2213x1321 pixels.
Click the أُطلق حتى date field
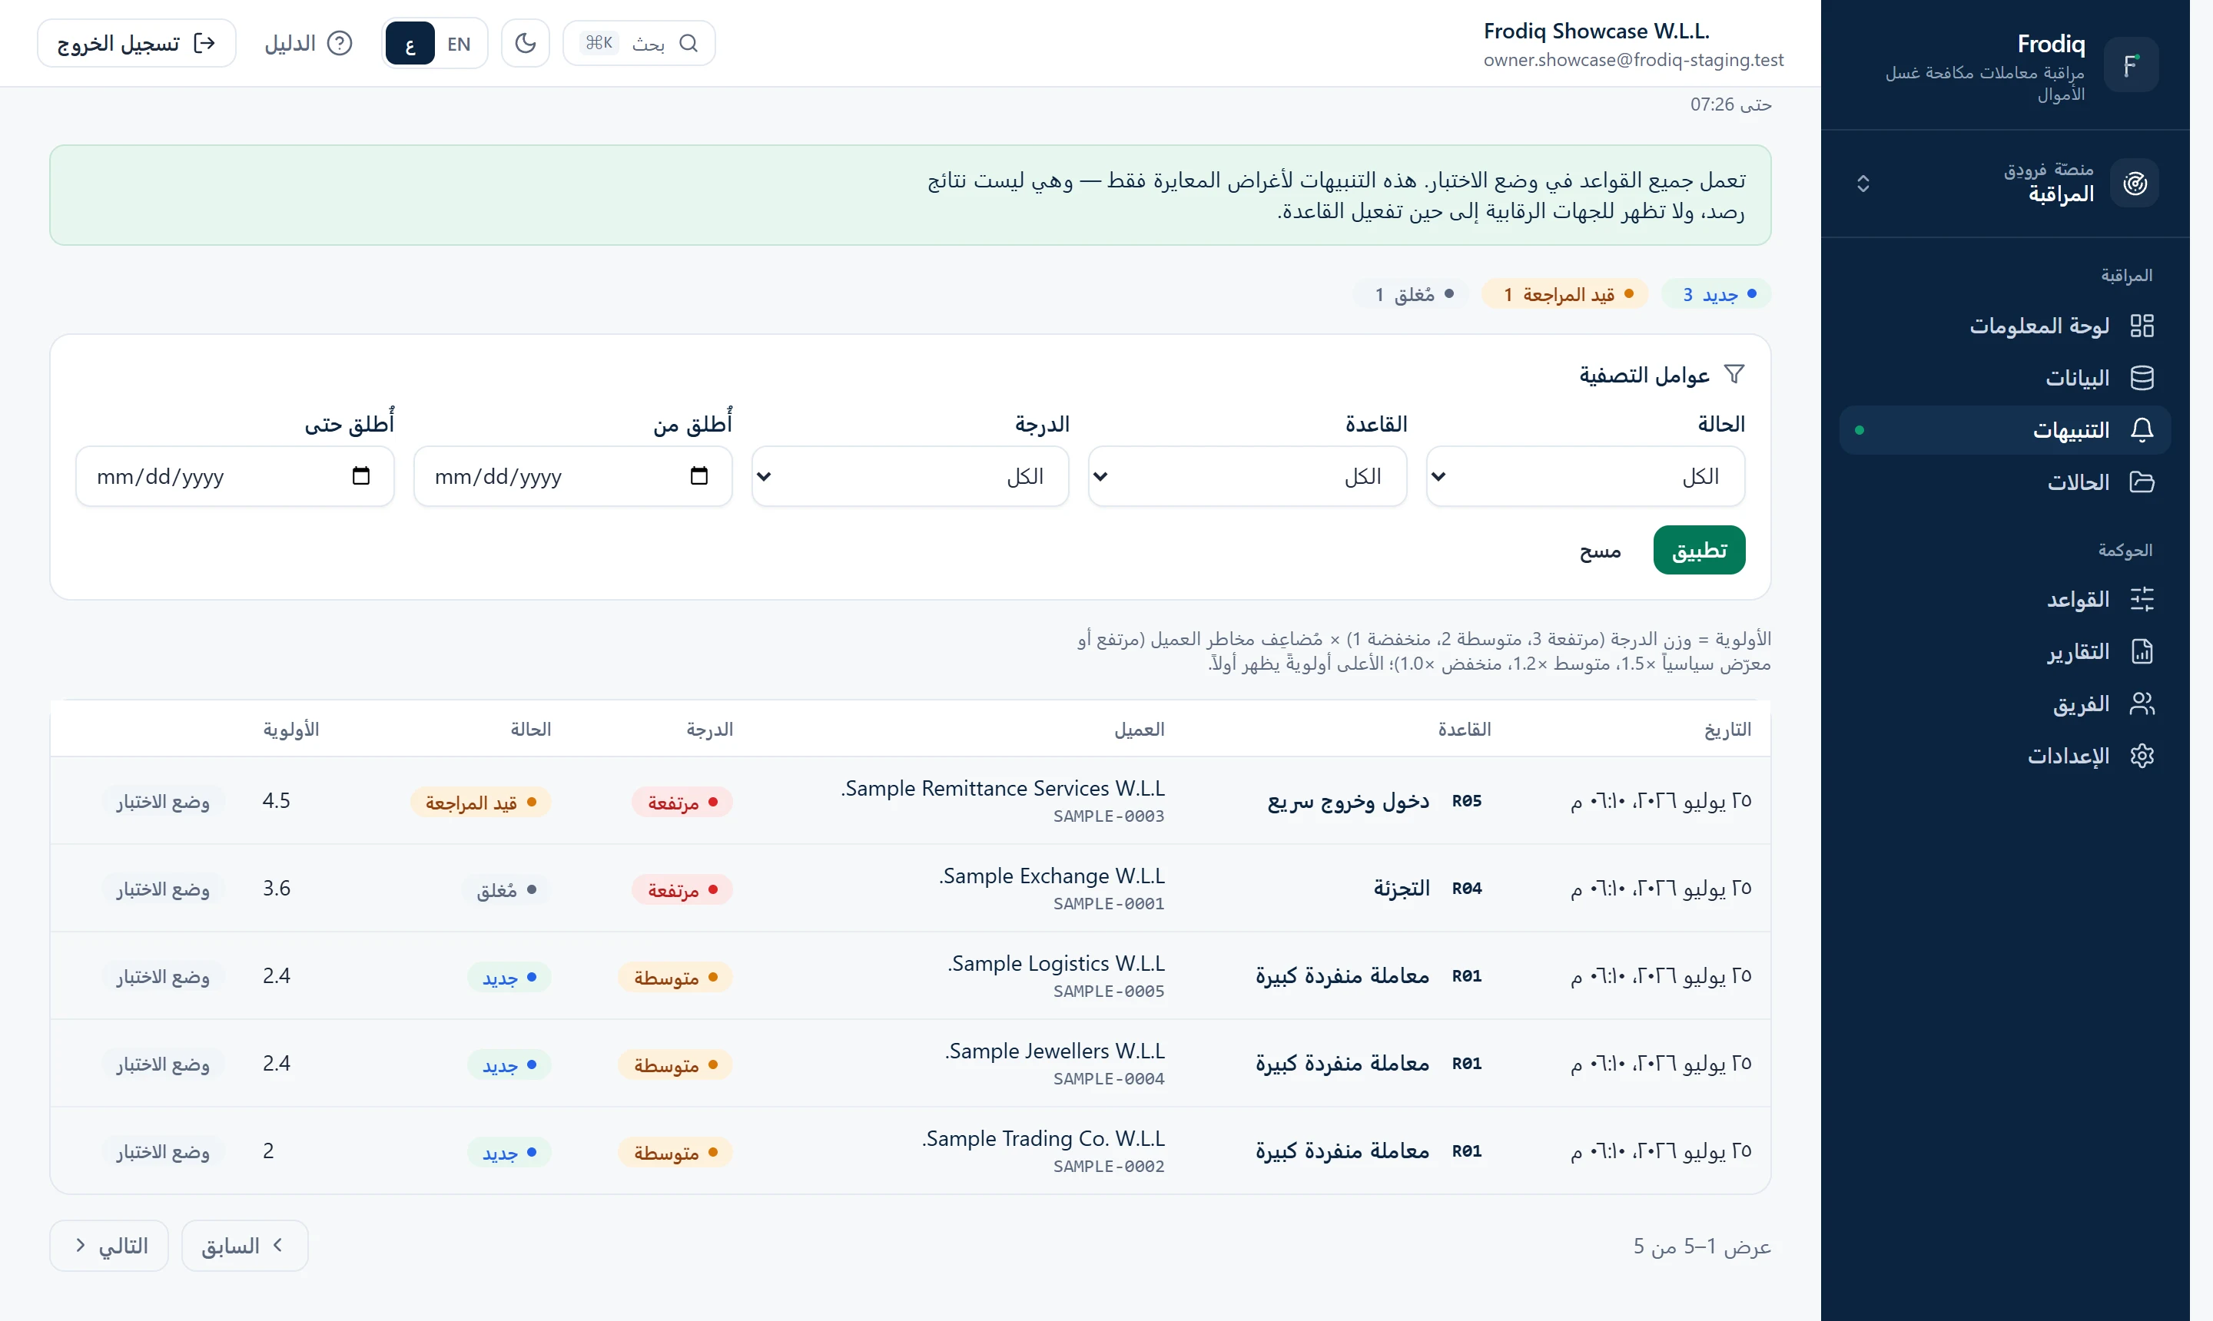pyautogui.click(x=235, y=477)
